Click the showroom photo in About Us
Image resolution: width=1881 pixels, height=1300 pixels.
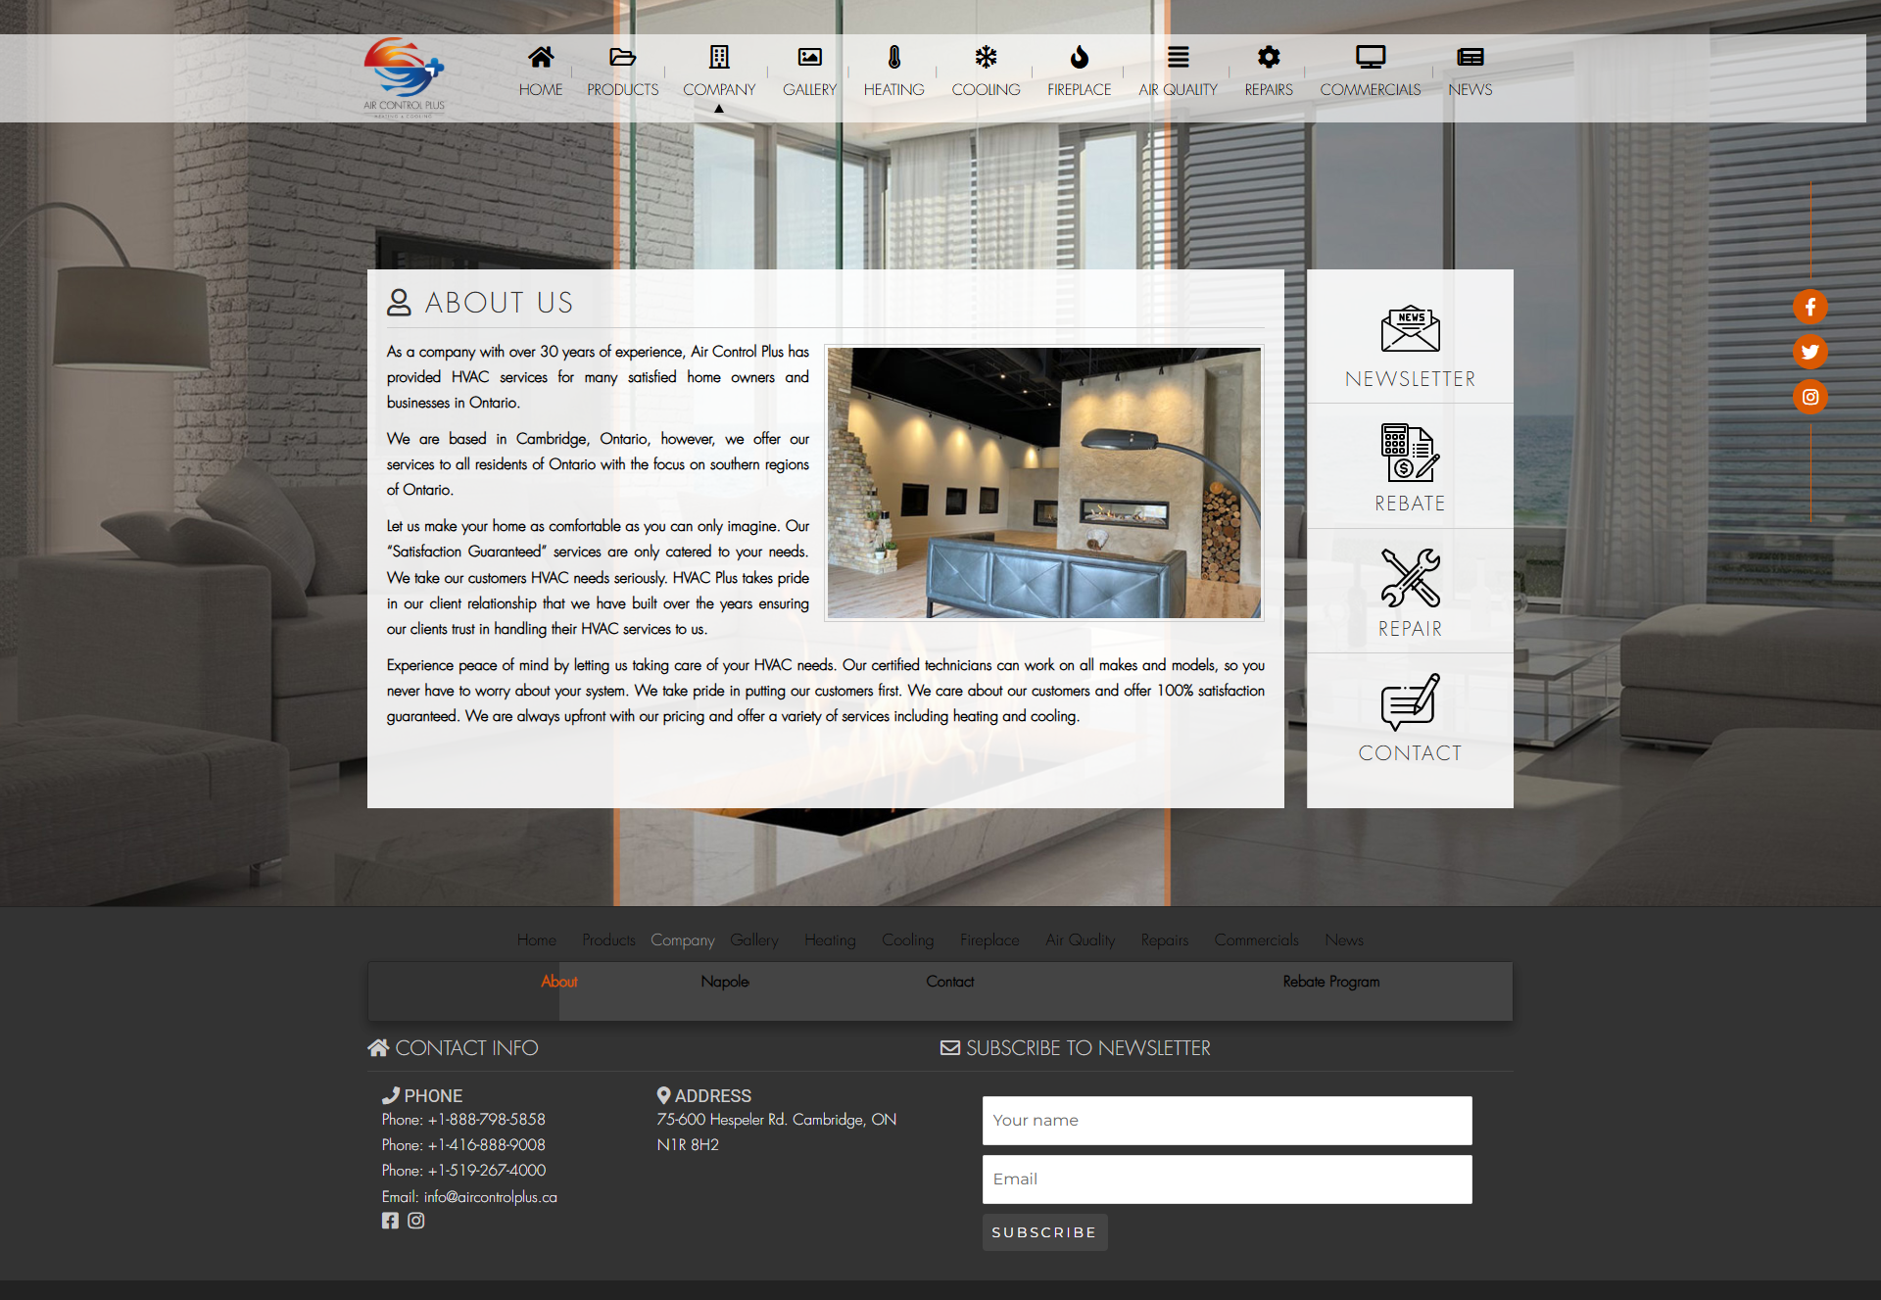coord(1043,483)
